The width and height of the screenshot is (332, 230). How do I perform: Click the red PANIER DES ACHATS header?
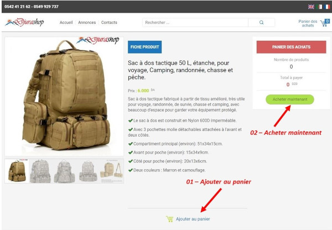click(x=292, y=47)
